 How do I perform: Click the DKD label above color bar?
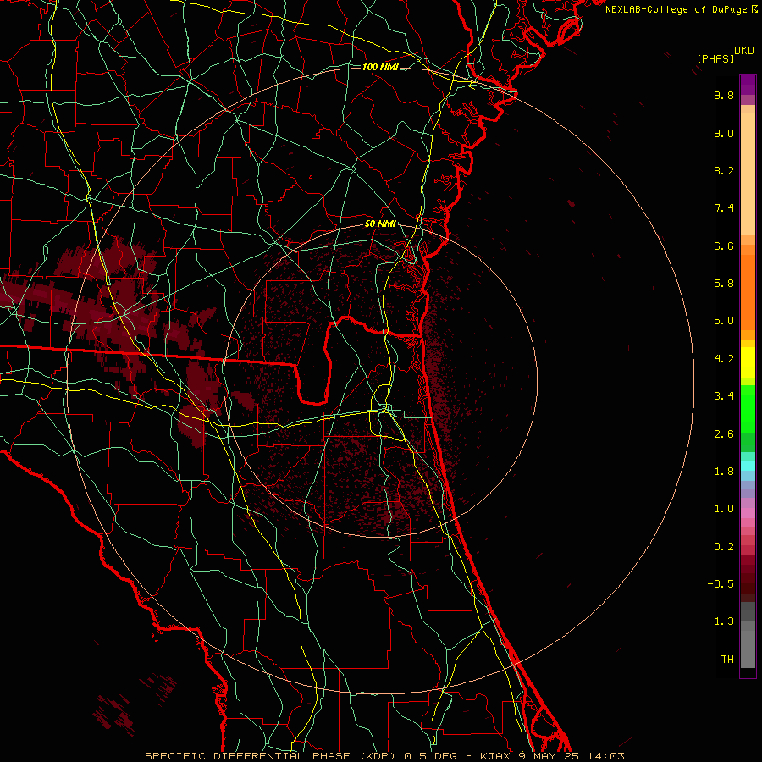tap(743, 51)
